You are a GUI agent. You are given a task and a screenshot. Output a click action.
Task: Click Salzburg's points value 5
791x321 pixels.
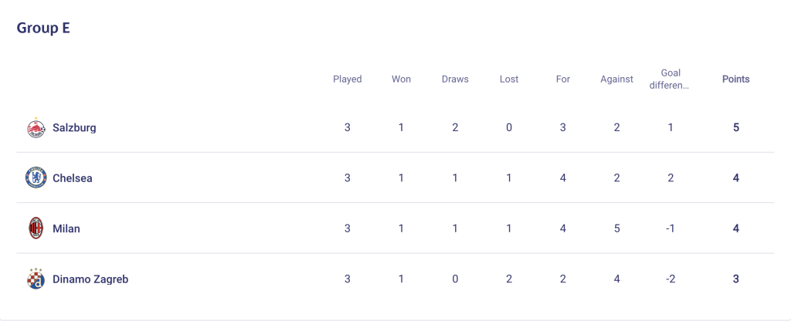(x=736, y=127)
